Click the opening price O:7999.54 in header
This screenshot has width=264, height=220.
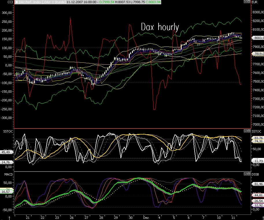point(107,2)
